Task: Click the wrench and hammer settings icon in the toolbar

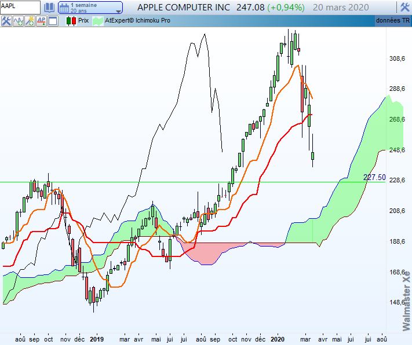Action: (6, 21)
